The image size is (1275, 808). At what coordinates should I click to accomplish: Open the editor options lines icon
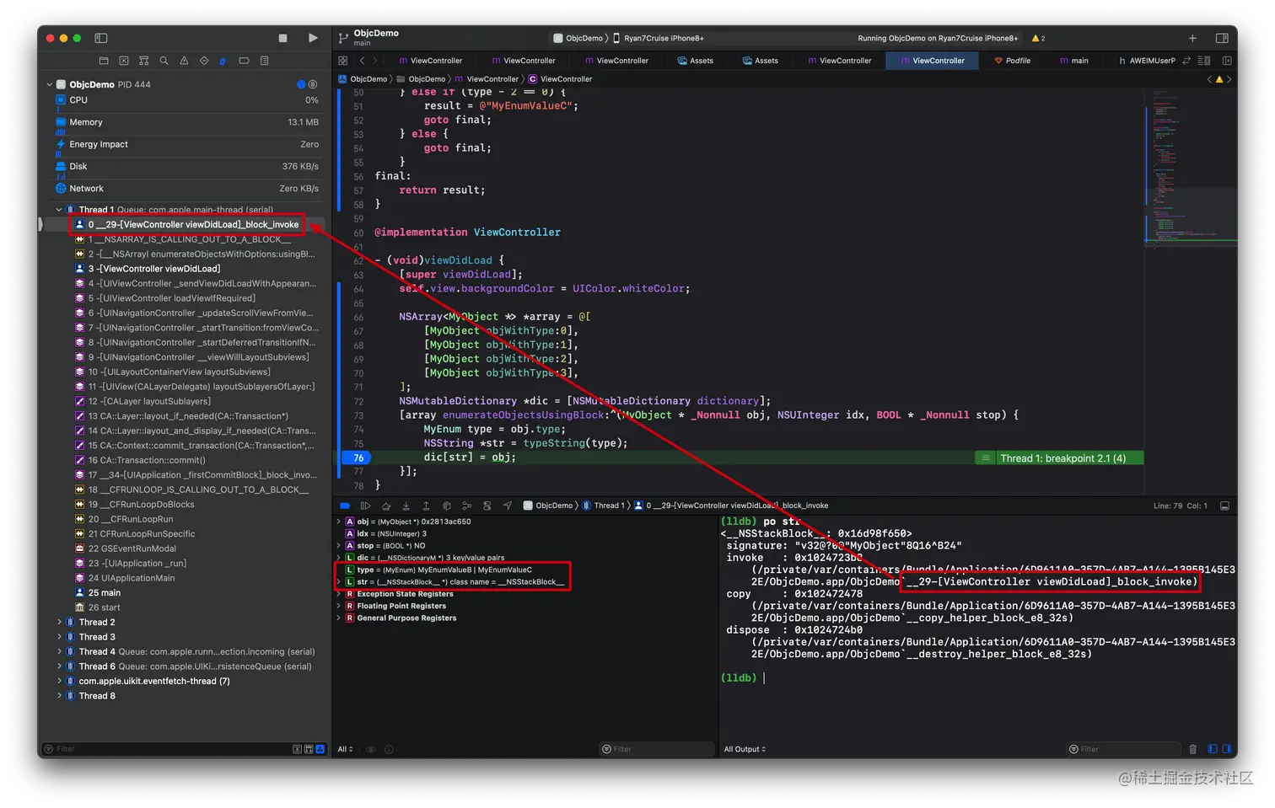[x=1204, y=61]
